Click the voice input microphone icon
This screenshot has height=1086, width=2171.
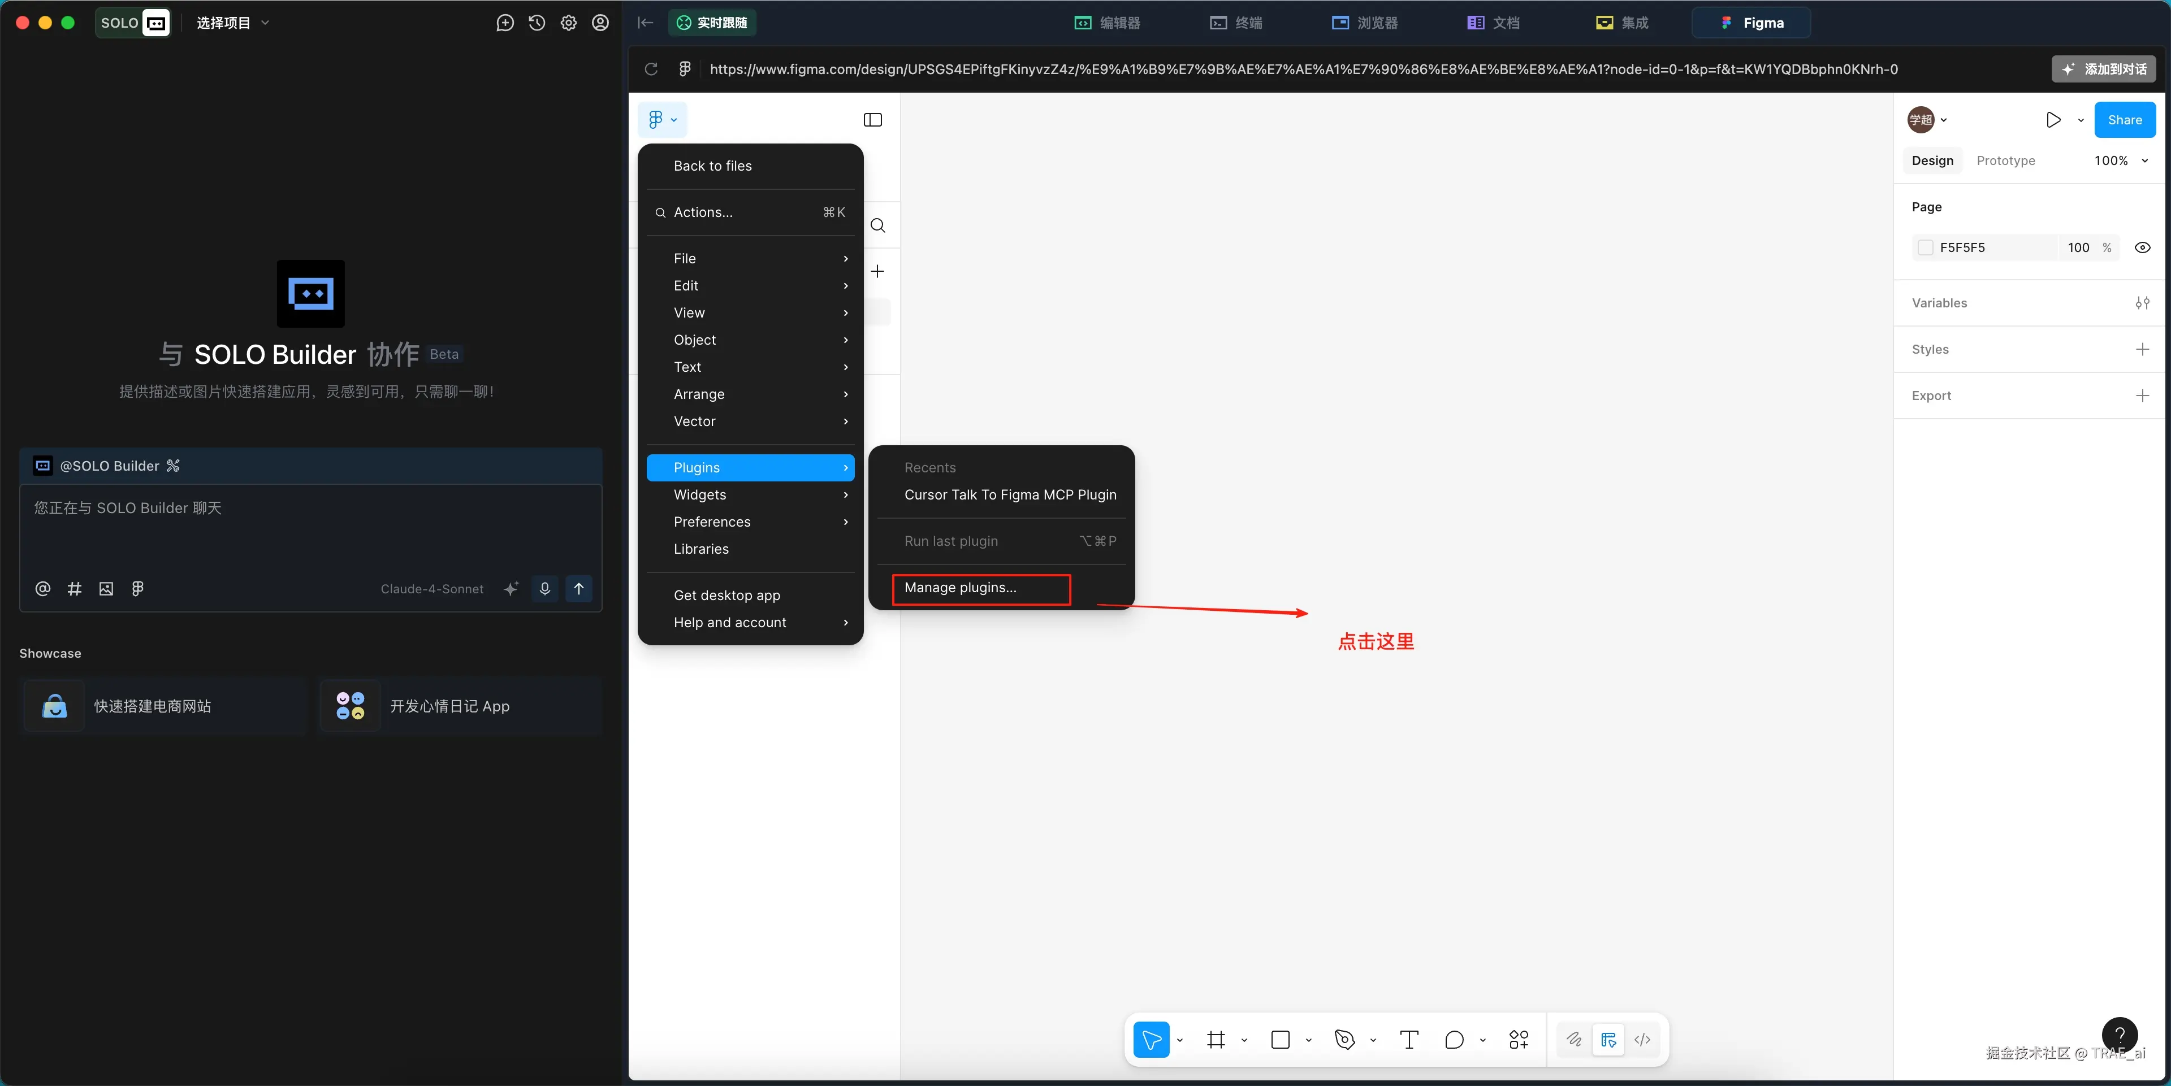pyautogui.click(x=544, y=589)
